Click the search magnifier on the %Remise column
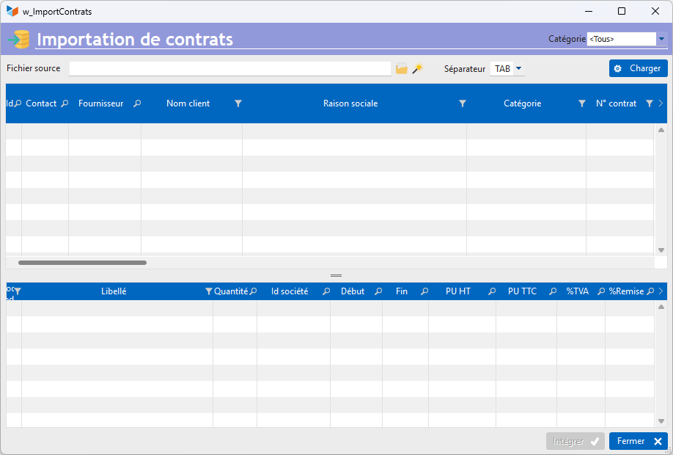Image resolution: width=673 pixels, height=455 pixels. pyautogui.click(x=650, y=291)
